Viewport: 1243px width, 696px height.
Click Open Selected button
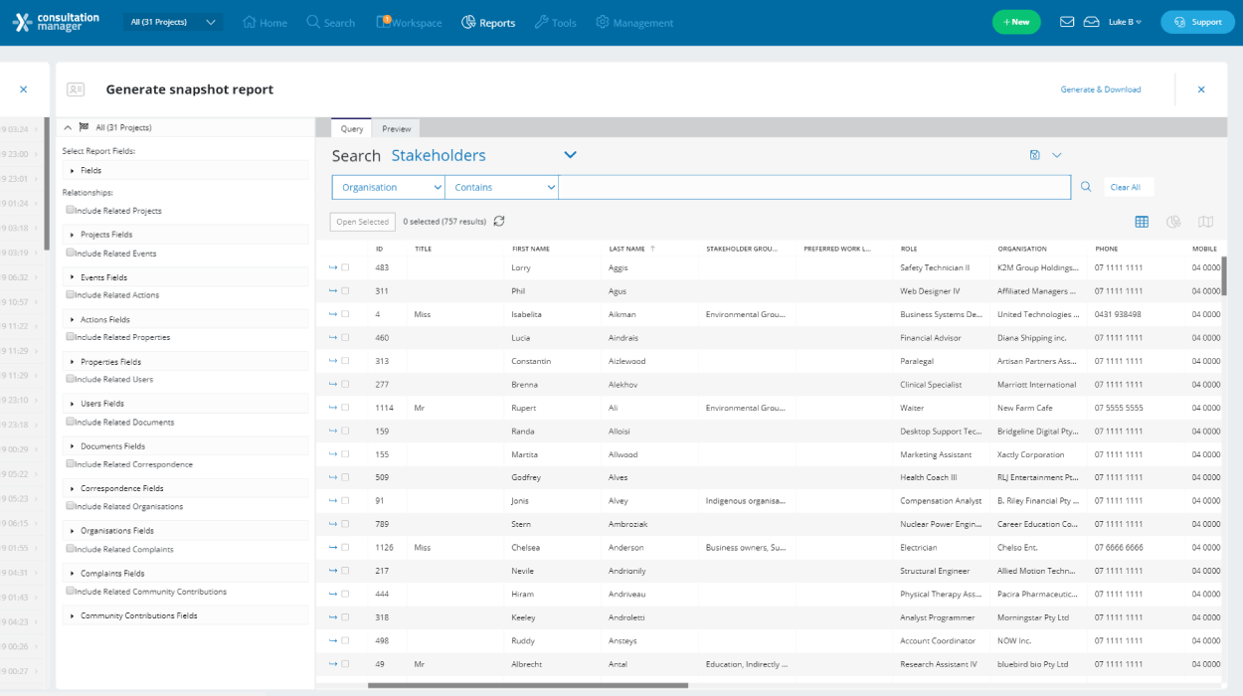point(362,222)
